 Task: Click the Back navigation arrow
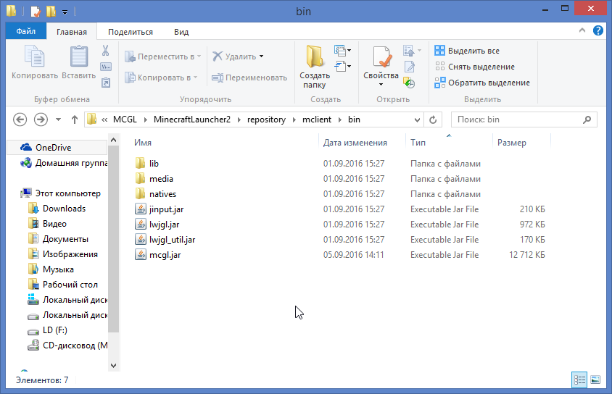pos(20,120)
